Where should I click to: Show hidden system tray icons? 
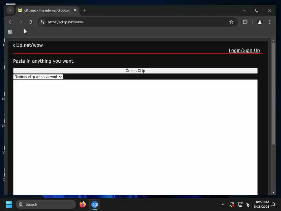pyautogui.click(x=223, y=204)
